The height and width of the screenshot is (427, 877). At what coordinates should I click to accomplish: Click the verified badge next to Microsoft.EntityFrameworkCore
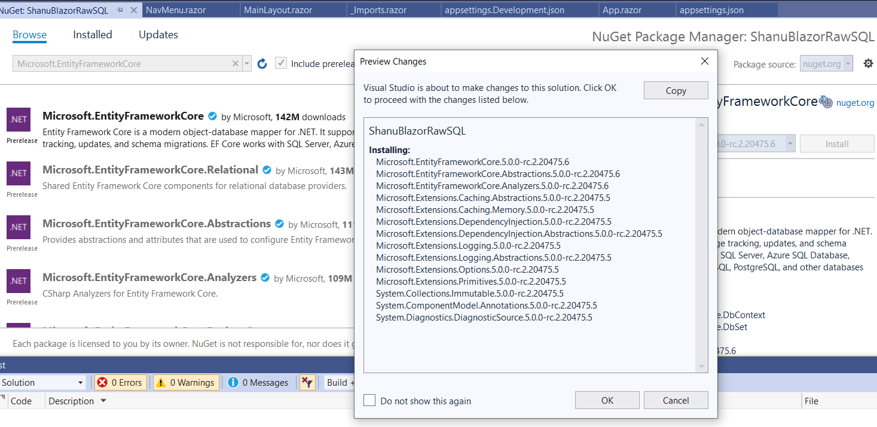pos(213,116)
